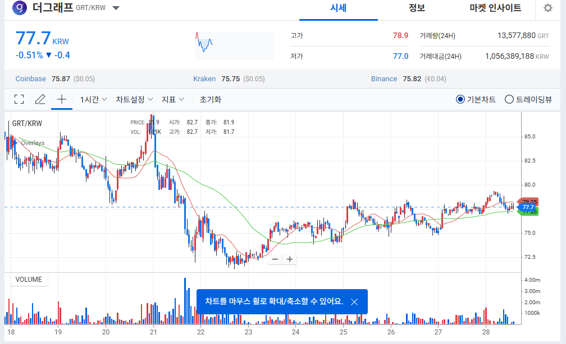Switch to 트레이딩뷰 chart mode
Viewport: 566px width, 344px height.
(509, 99)
